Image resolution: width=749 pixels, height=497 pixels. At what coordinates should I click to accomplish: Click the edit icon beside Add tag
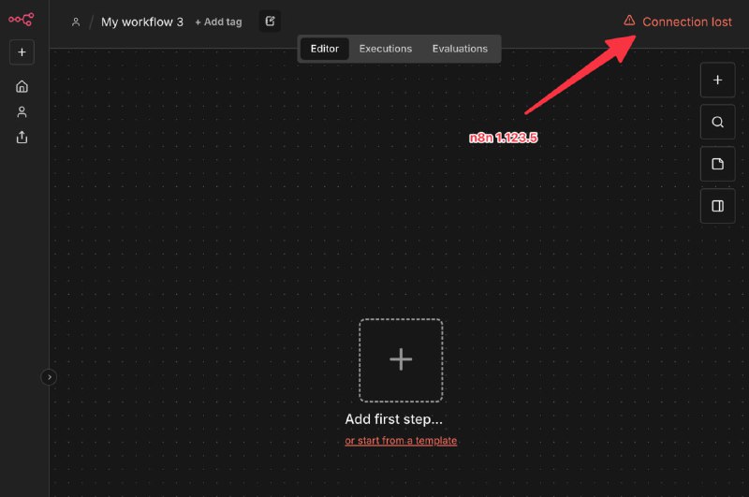(270, 22)
